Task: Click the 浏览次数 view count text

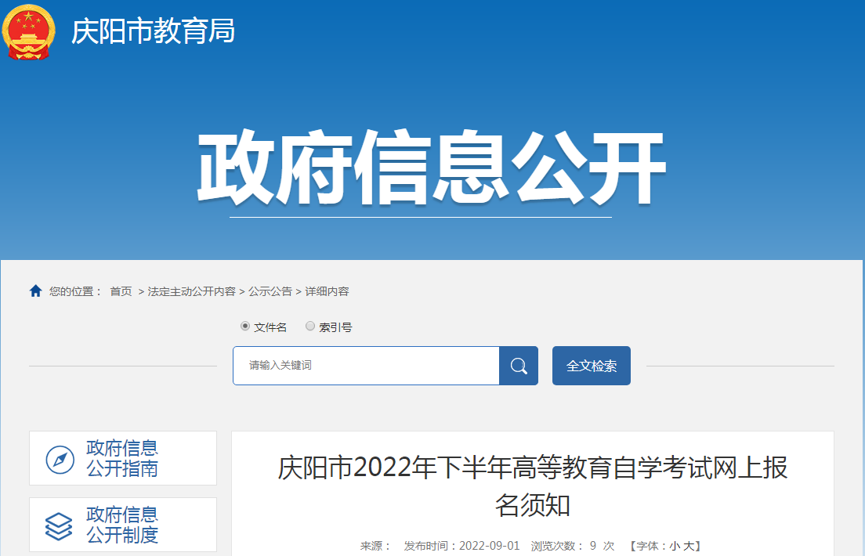Action: tap(573, 546)
